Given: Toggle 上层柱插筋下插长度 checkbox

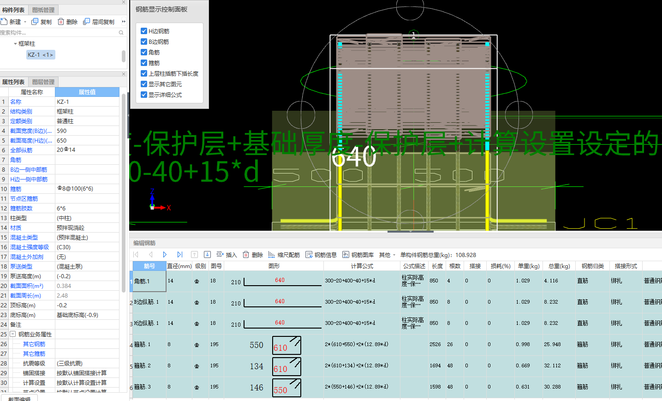Looking at the screenshot, I should tap(144, 73).
